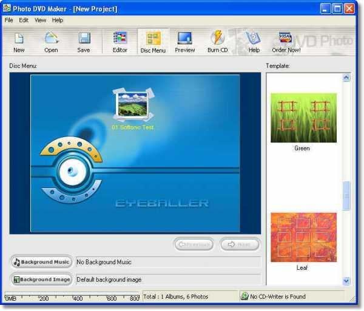Click the template list scroll down arrow
The width and height of the screenshot is (364, 311).
(x=346, y=281)
